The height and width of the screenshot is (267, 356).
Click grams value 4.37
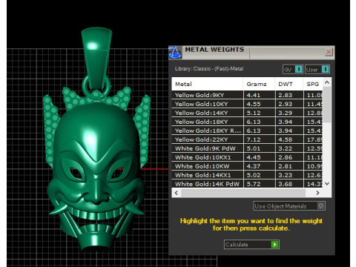pos(254,166)
